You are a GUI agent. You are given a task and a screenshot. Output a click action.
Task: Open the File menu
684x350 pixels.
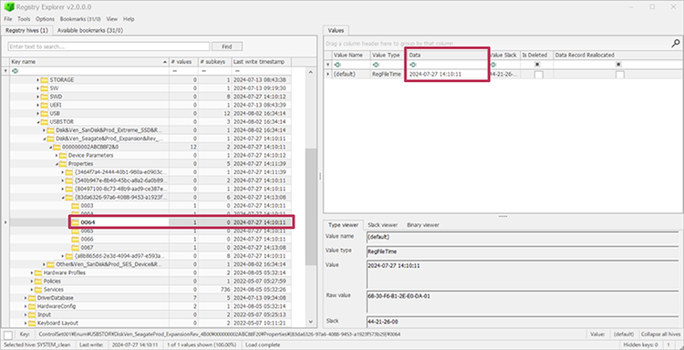pyautogui.click(x=8, y=19)
